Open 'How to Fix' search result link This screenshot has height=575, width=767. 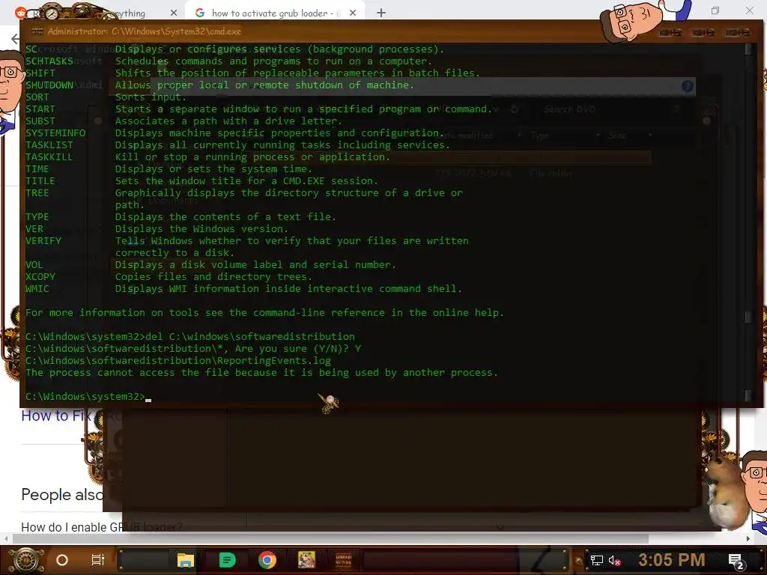click(55, 416)
